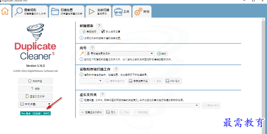Viewport: 267px width, 134px height.
Task: Click the help icon beside 读取和存储扫描工作
Action: (x=116, y=69)
